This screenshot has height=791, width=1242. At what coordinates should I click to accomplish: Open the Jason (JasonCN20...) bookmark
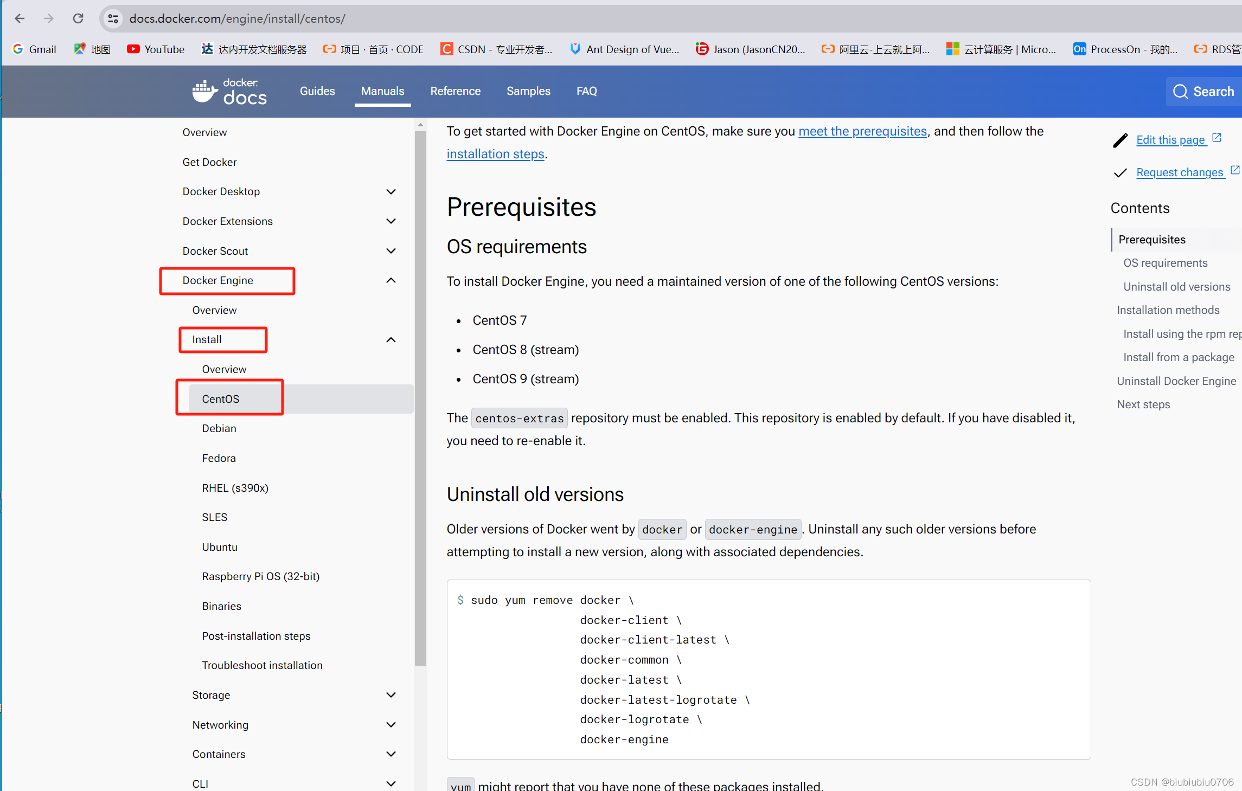(x=750, y=49)
